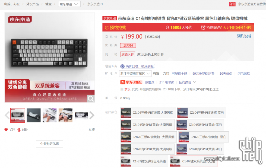Open the 浙江宁波市江东区 delivery region dropdown
The width and height of the screenshot is (266, 168).
click(x=135, y=74)
